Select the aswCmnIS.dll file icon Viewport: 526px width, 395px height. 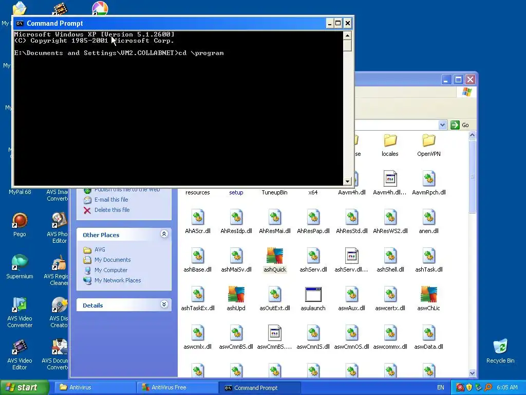tap(313, 333)
